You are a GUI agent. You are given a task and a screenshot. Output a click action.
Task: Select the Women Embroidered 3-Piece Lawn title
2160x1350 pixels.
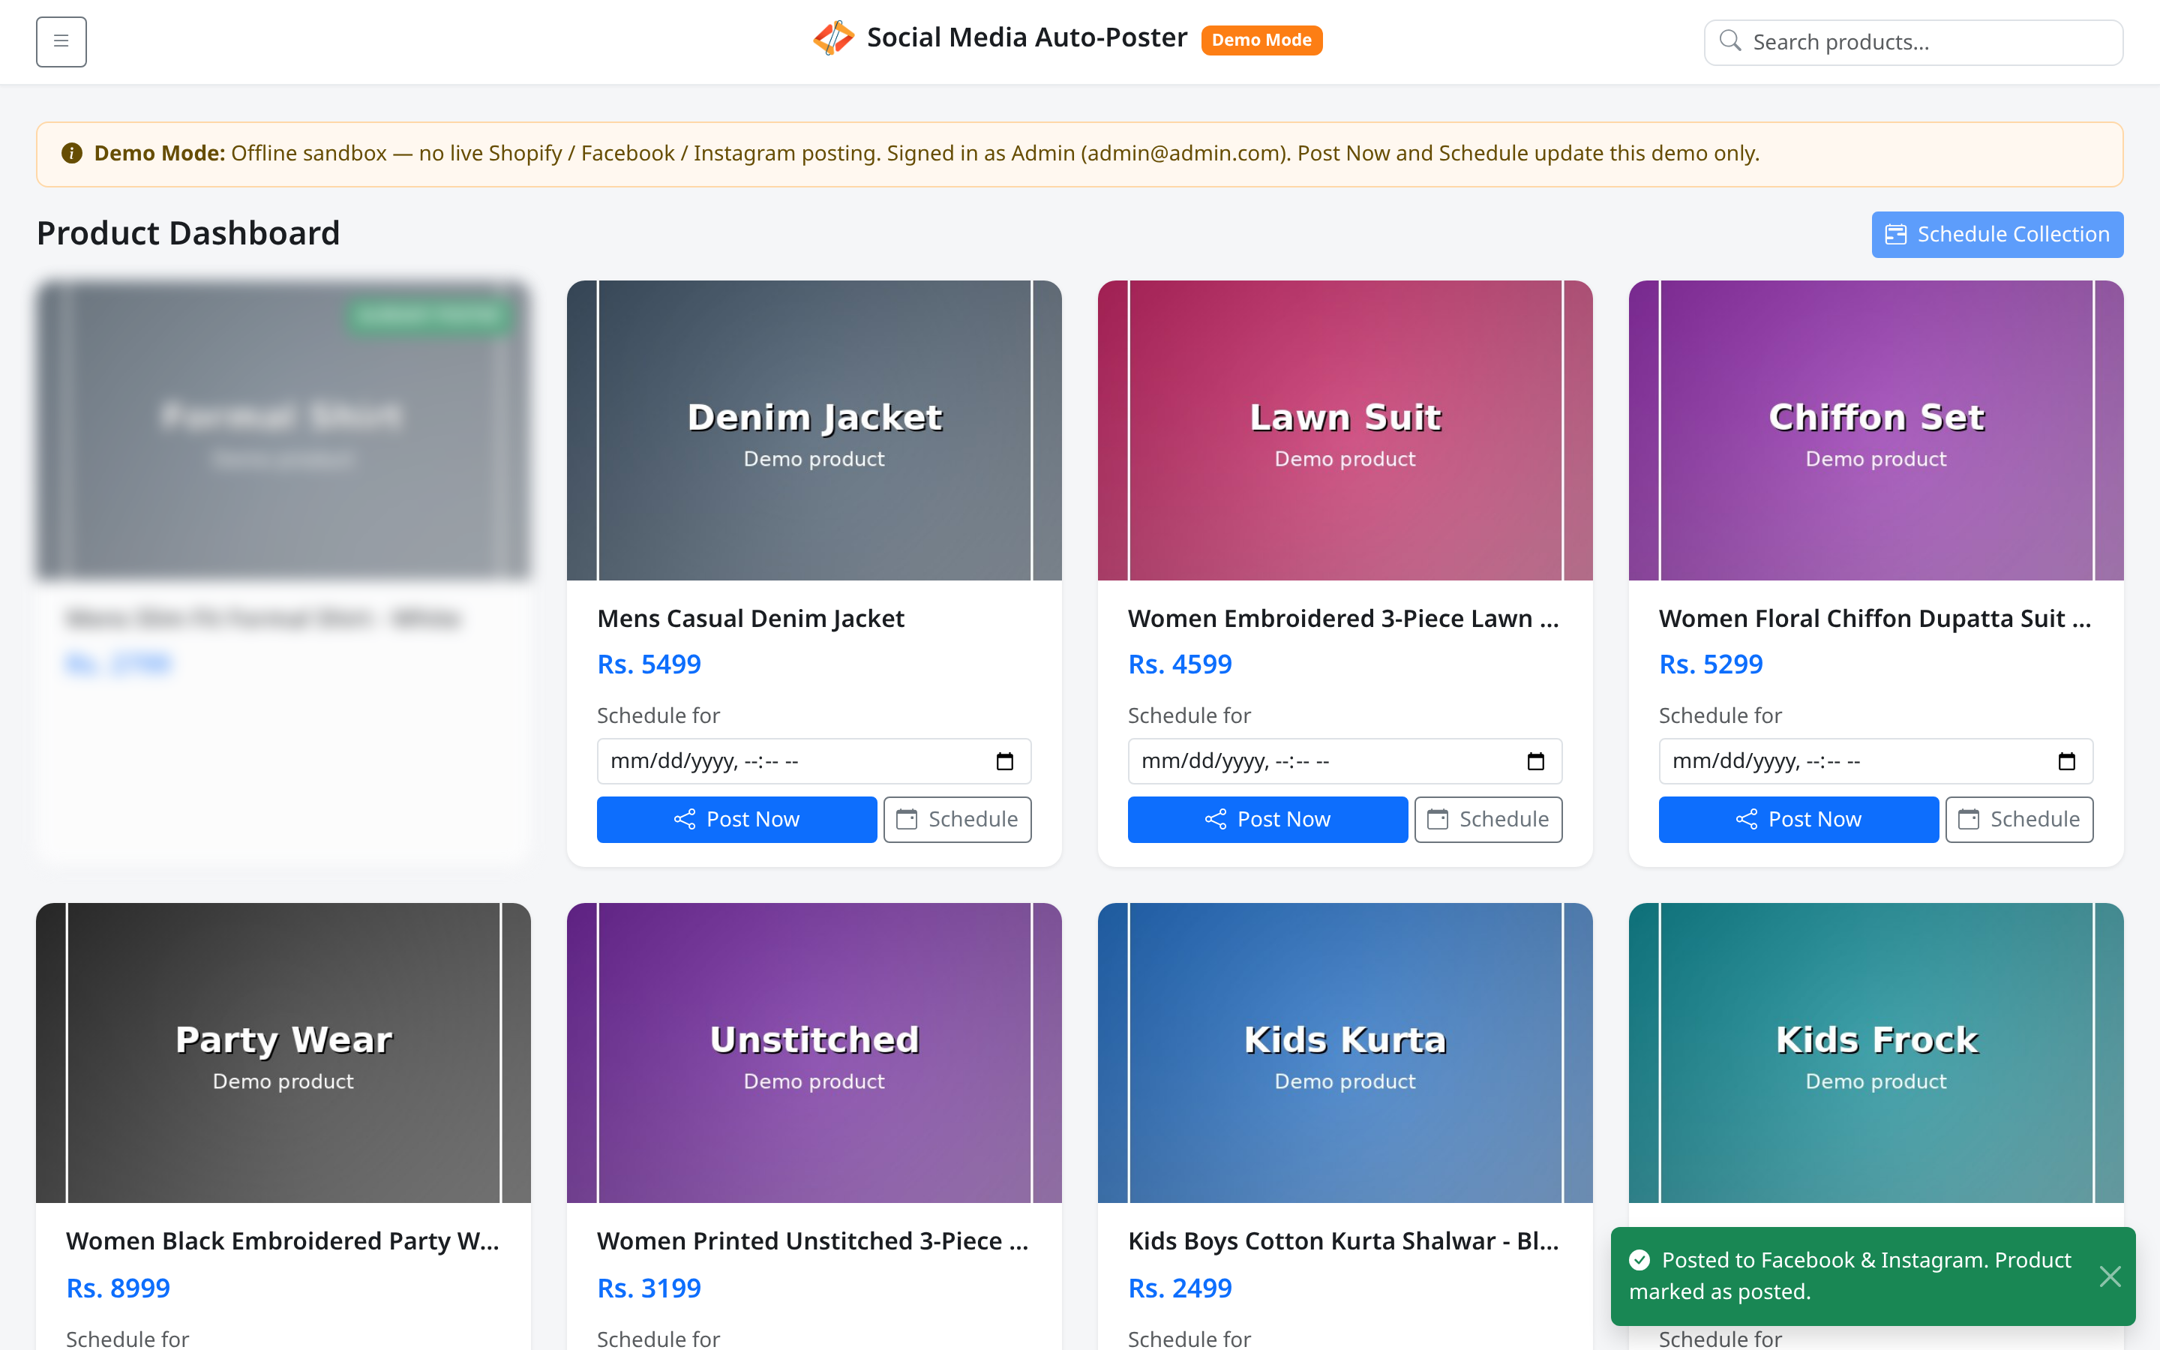pyautogui.click(x=1343, y=619)
